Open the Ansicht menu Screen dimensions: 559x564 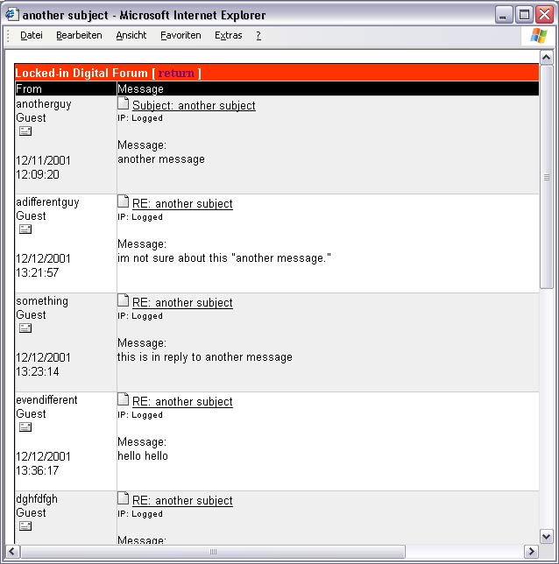click(x=131, y=35)
